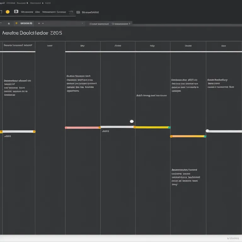The image size is (242, 242).
Task: Click the small yellow dot icon on the highlighted tab
Action: 17,23
